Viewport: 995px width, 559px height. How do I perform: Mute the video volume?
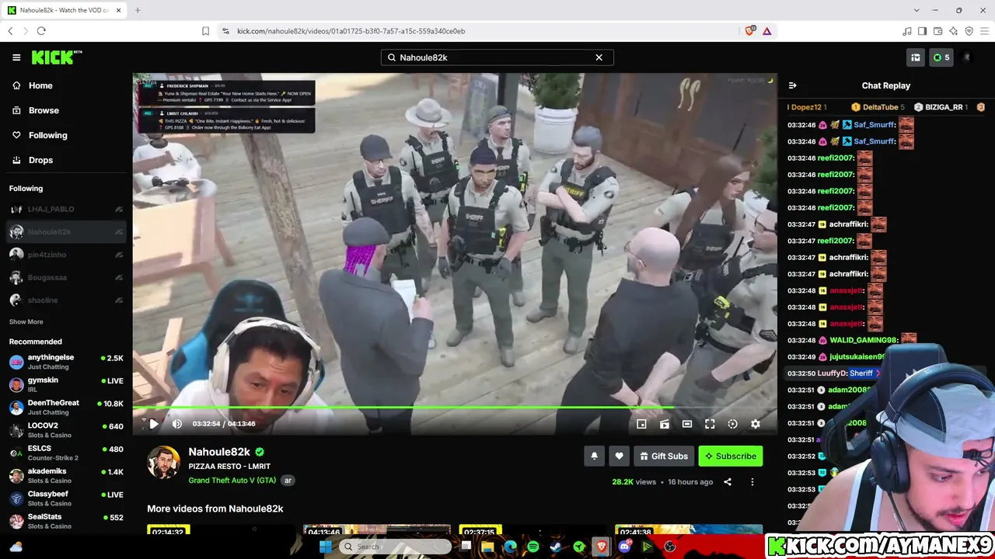(x=177, y=424)
